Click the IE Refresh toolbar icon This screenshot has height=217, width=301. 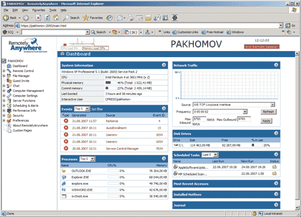click(x=47, y=18)
